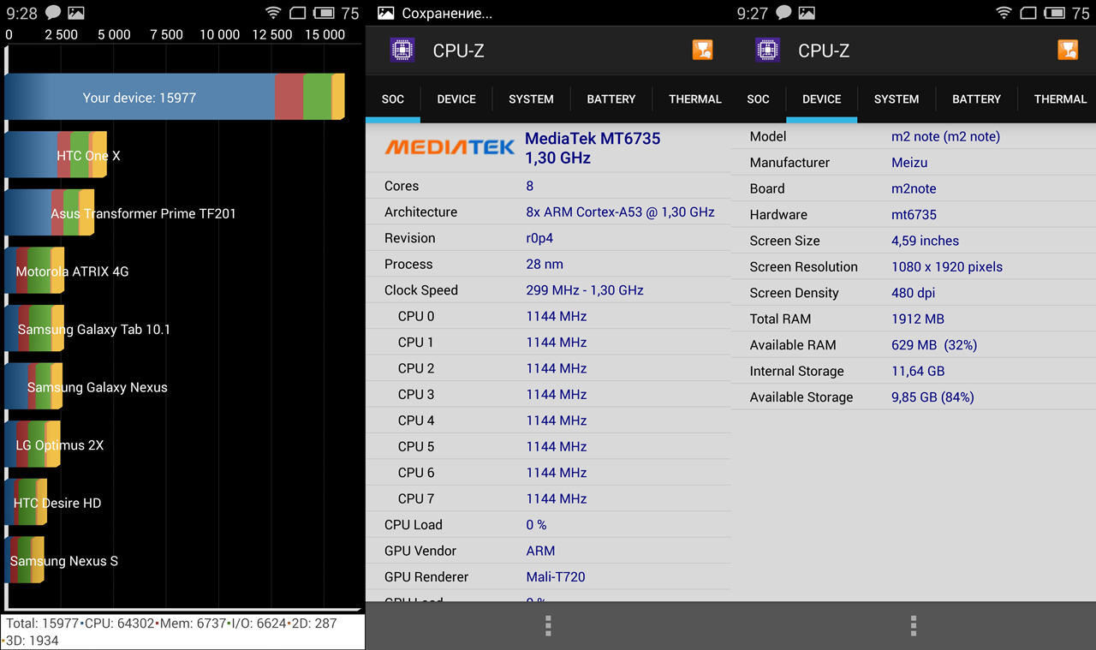The image size is (1096, 650).
Task: Tap CPU 0 frequency row
Action: pyautogui.click(x=548, y=316)
